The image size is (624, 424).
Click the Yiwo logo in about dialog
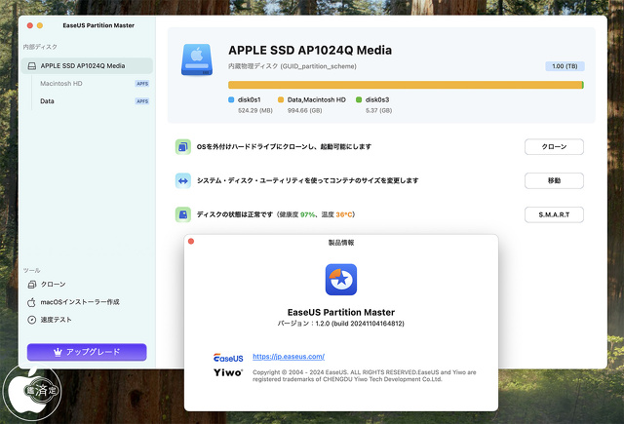click(x=228, y=372)
